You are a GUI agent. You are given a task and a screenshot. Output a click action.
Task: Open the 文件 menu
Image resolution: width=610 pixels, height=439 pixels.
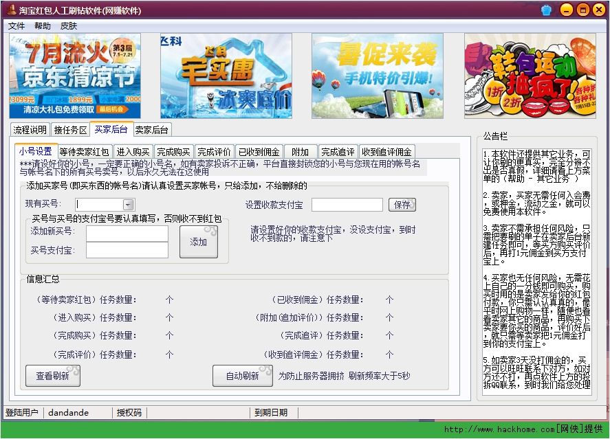[17, 25]
